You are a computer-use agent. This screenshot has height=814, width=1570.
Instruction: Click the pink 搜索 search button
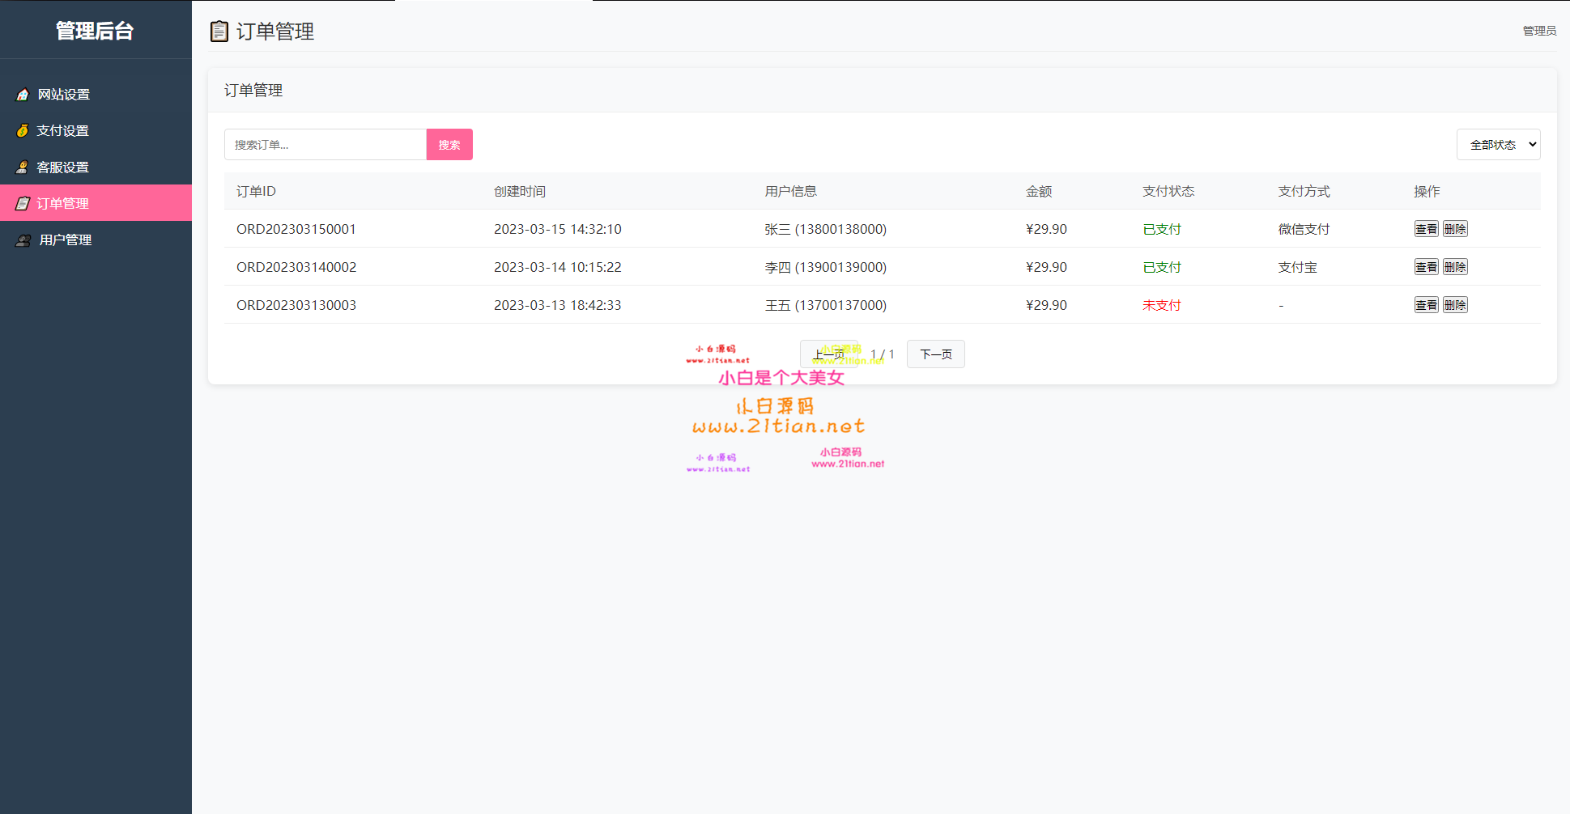449,144
